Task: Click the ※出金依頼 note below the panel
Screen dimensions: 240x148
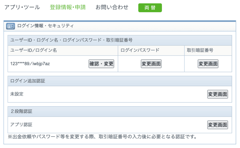Action: 102,137
